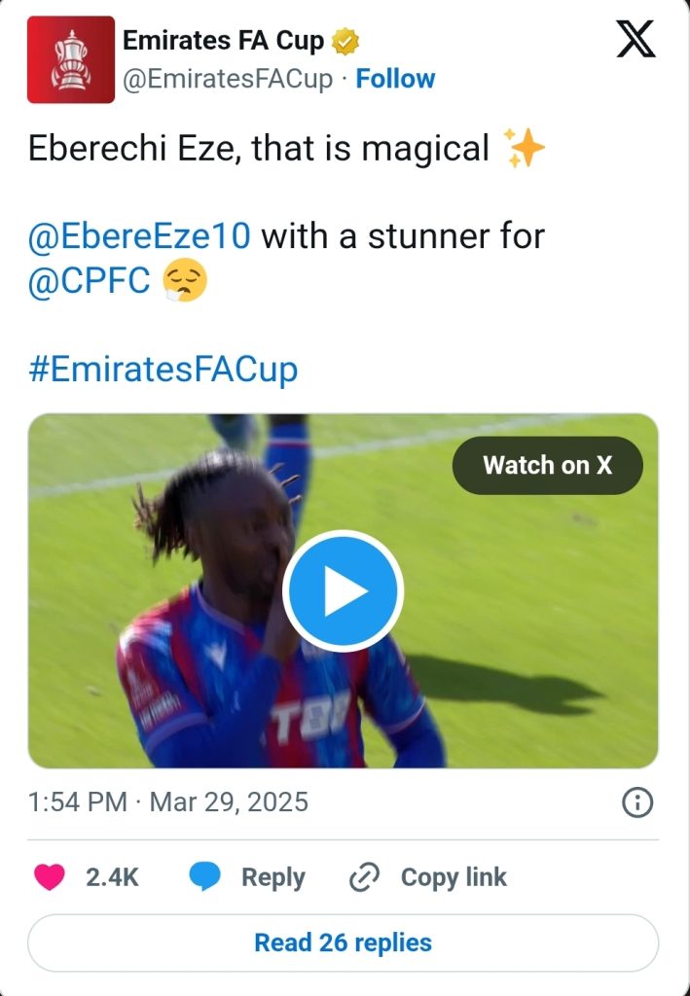Click the 2.4K likes count
This screenshot has width=690, height=996.
(x=113, y=877)
